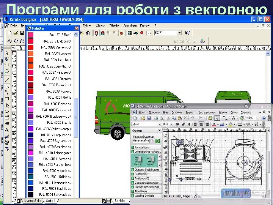The width and height of the screenshot is (273, 205).
Task: Open the line ends arrow in Visio
Action: coord(260,125)
